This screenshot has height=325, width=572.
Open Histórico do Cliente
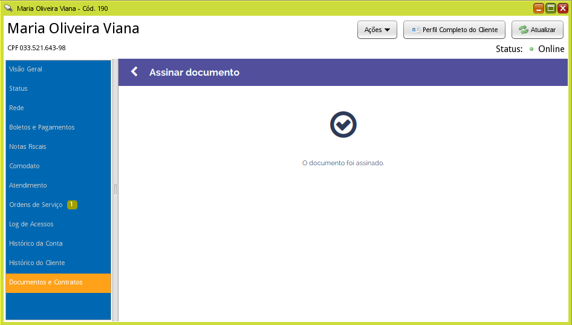click(59, 263)
